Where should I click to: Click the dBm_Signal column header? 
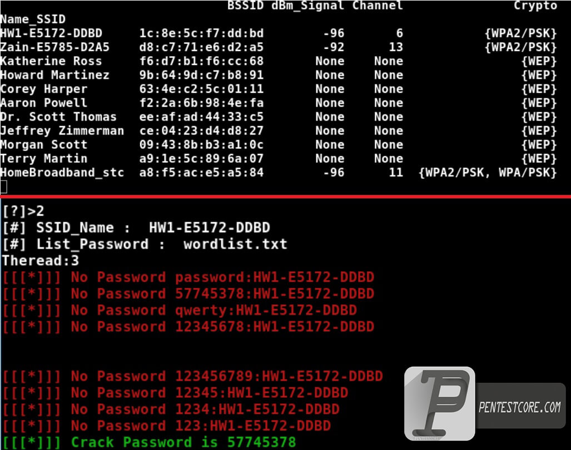pyautogui.click(x=307, y=6)
